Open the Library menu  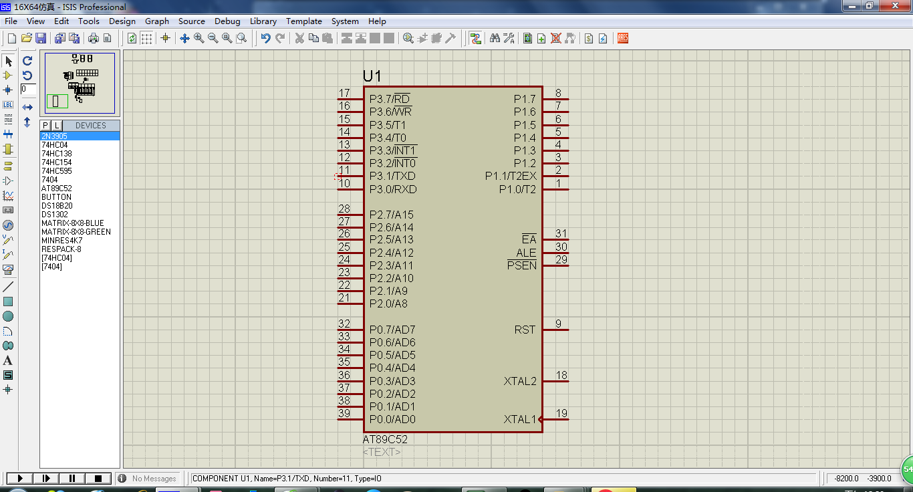(x=263, y=21)
